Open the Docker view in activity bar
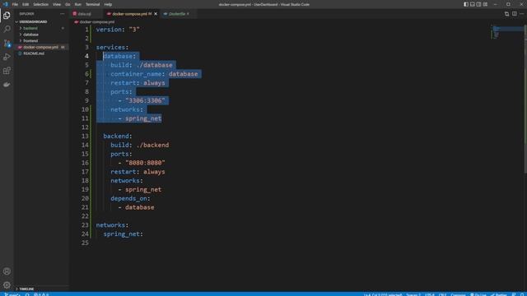Image resolution: width=527 pixels, height=296 pixels. [7, 85]
